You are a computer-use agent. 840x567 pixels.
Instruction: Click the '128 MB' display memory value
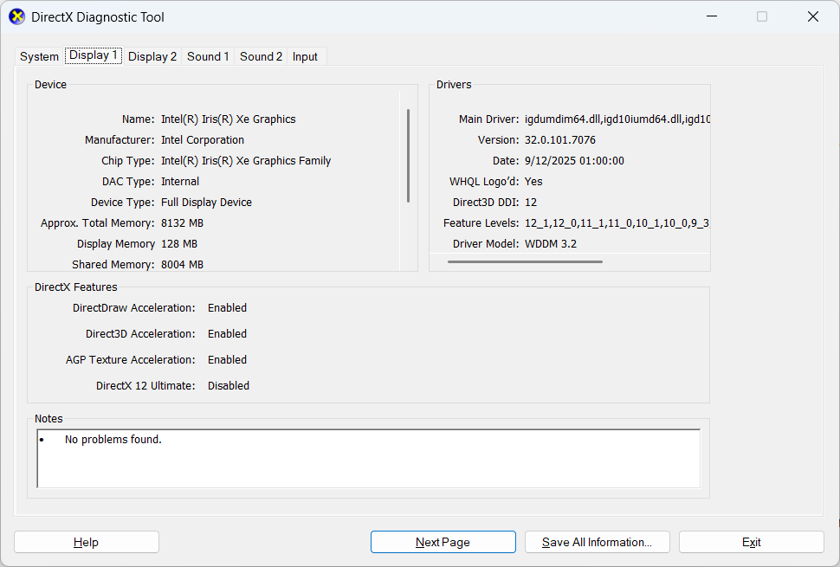coord(179,243)
